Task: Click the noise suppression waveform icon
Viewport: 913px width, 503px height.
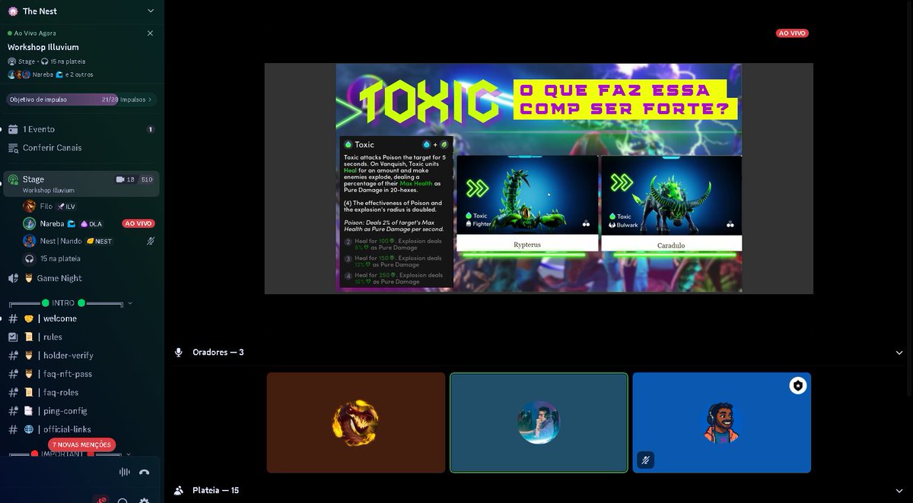Action: point(124,472)
